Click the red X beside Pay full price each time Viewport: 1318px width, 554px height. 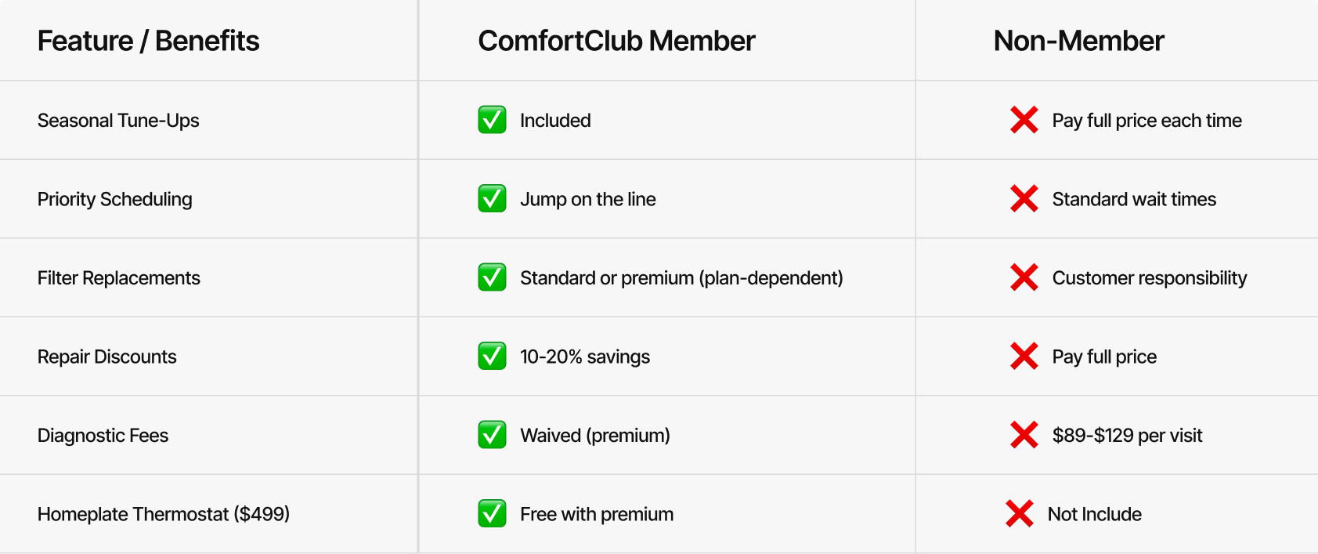point(1024,120)
